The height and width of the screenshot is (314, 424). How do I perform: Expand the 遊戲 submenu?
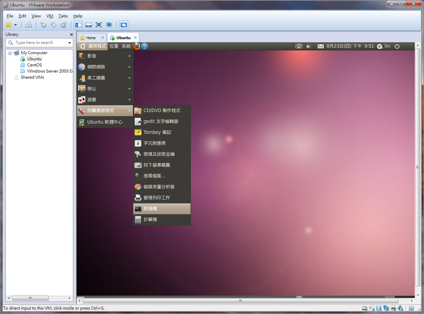tap(105, 100)
